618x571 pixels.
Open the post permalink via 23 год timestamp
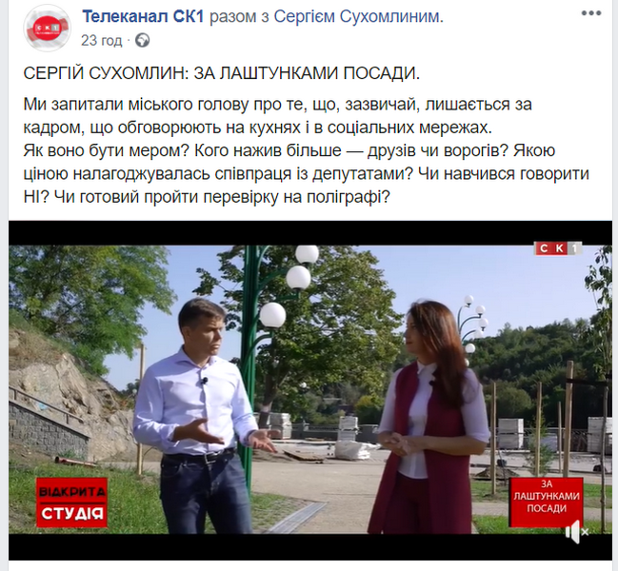[102, 41]
